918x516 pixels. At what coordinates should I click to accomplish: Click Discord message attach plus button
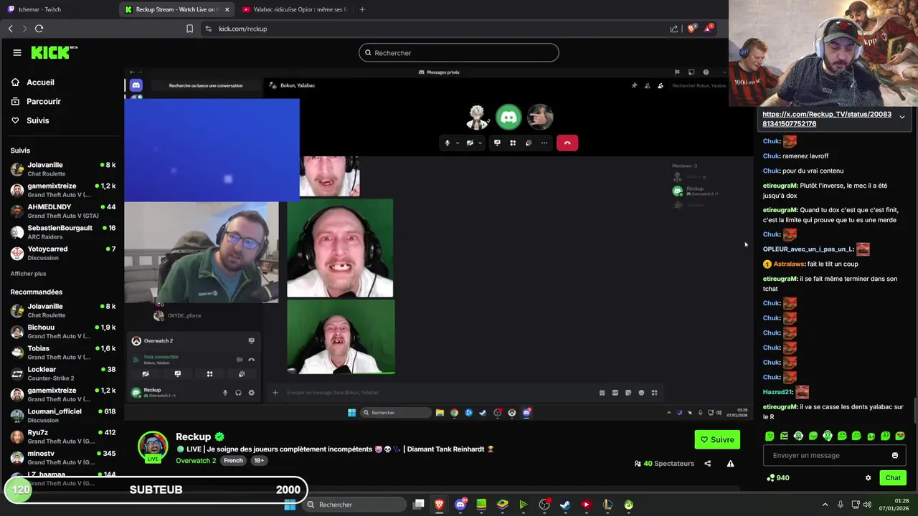275,392
